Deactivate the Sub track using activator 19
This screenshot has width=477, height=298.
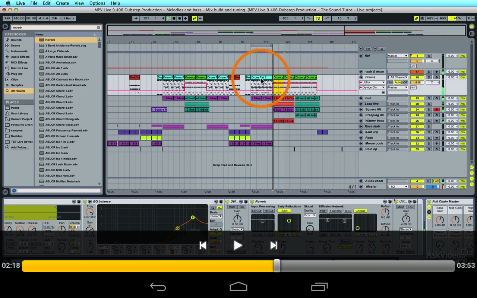[417, 98]
